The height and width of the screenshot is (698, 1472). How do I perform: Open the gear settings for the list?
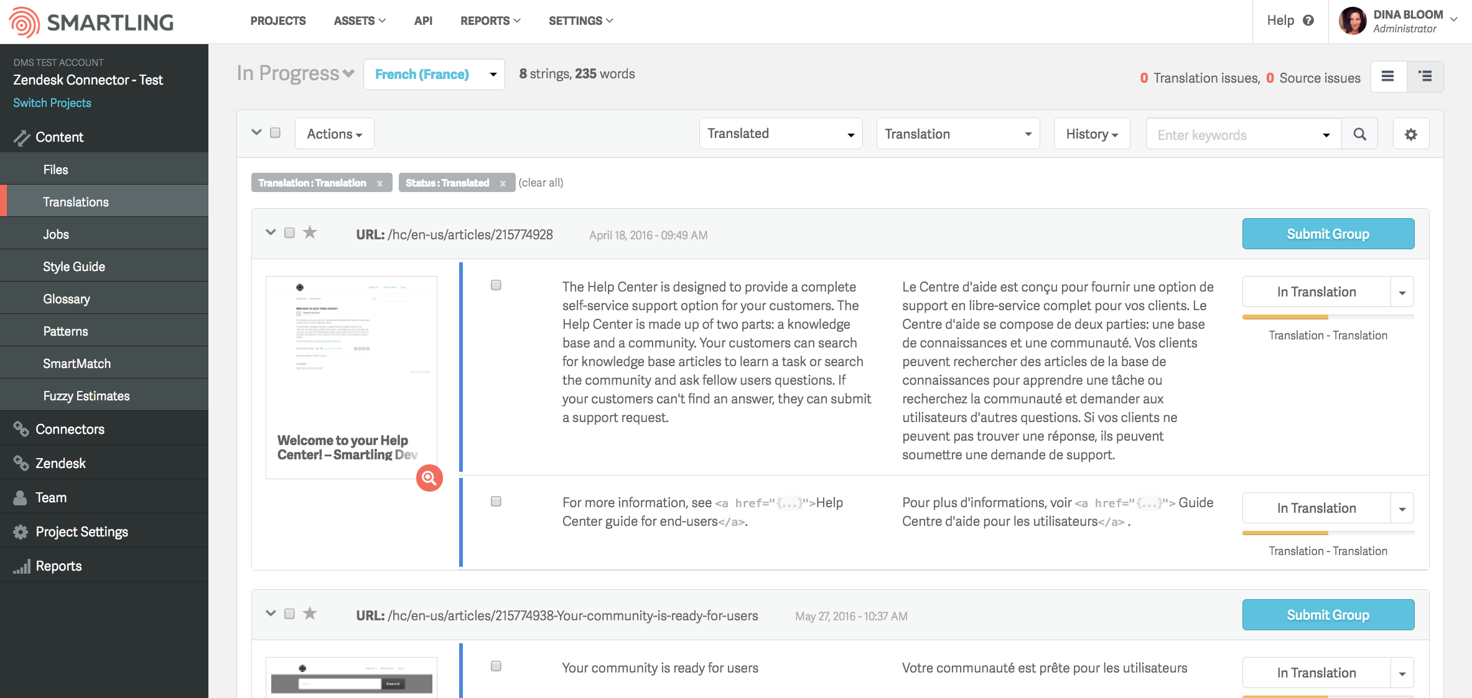tap(1410, 134)
